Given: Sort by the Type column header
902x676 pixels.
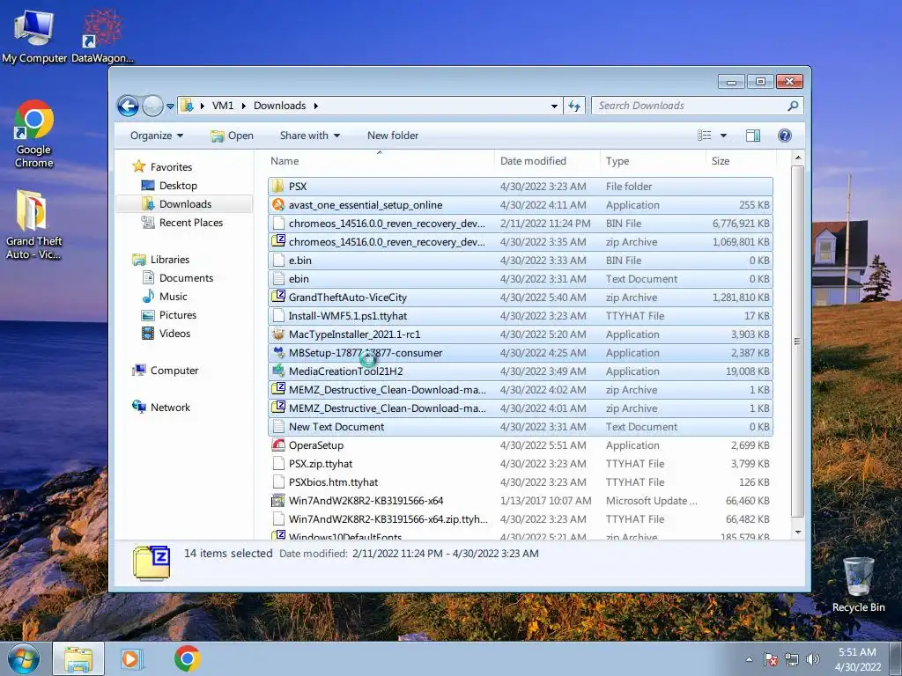Looking at the screenshot, I should [653, 161].
